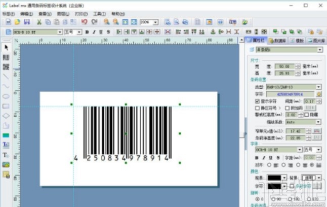Redo the last undone action
The height and width of the screenshot is (207, 327).
point(94,22)
